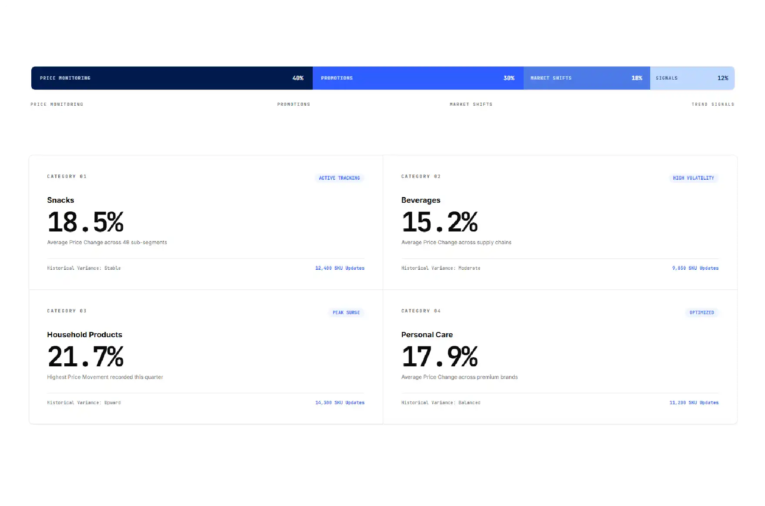
Task: Click 'Historical Variance: Upward' text
Action: pos(84,402)
